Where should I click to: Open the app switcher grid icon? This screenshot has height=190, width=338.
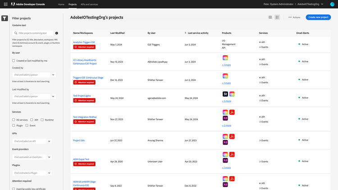click(x=5, y=4)
